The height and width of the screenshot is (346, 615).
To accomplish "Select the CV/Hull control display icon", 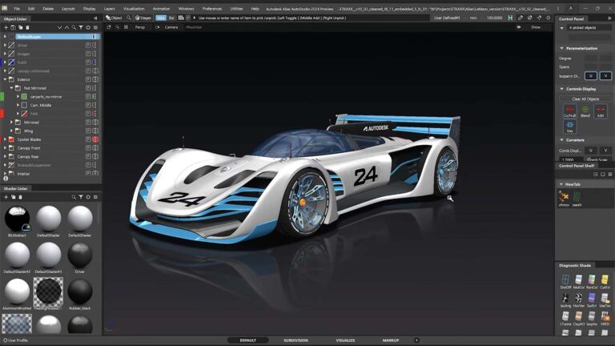I will tap(569, 111).
